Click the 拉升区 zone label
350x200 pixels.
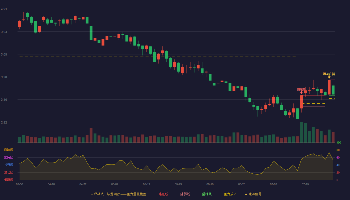tap(9, 165)
